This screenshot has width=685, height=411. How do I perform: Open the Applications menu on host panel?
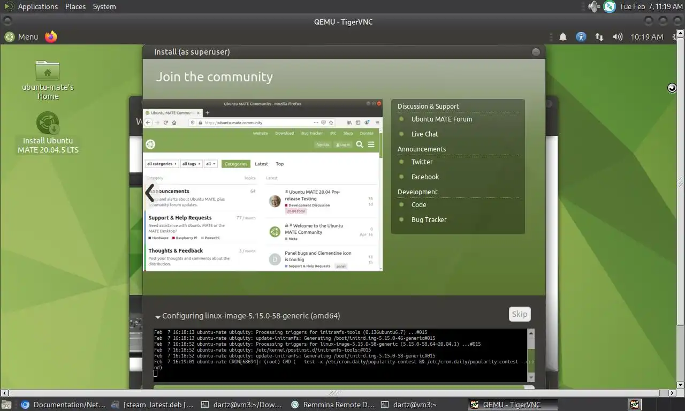pyautogui.click(x=31, y=6)
